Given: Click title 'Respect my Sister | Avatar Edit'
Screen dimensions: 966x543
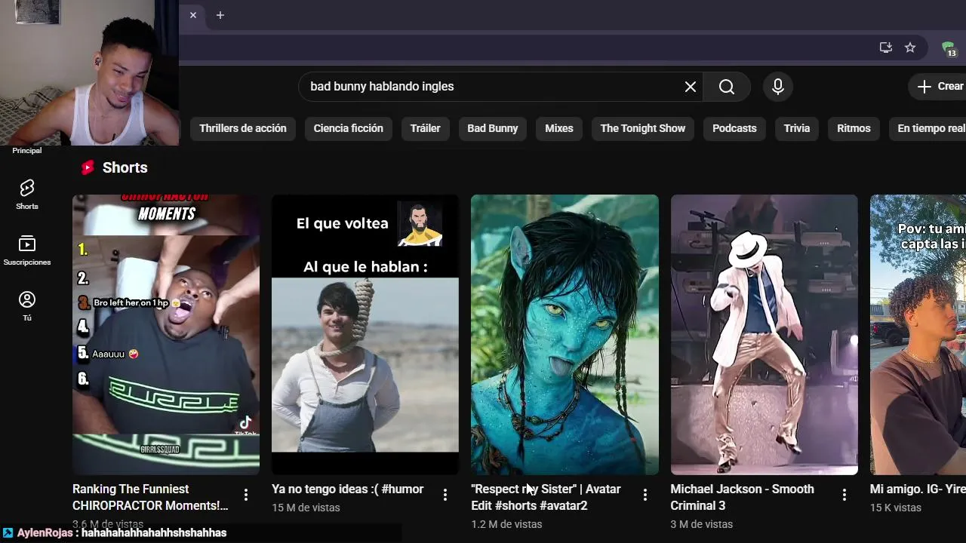Looking at the screenshot, I should [546, 497].
